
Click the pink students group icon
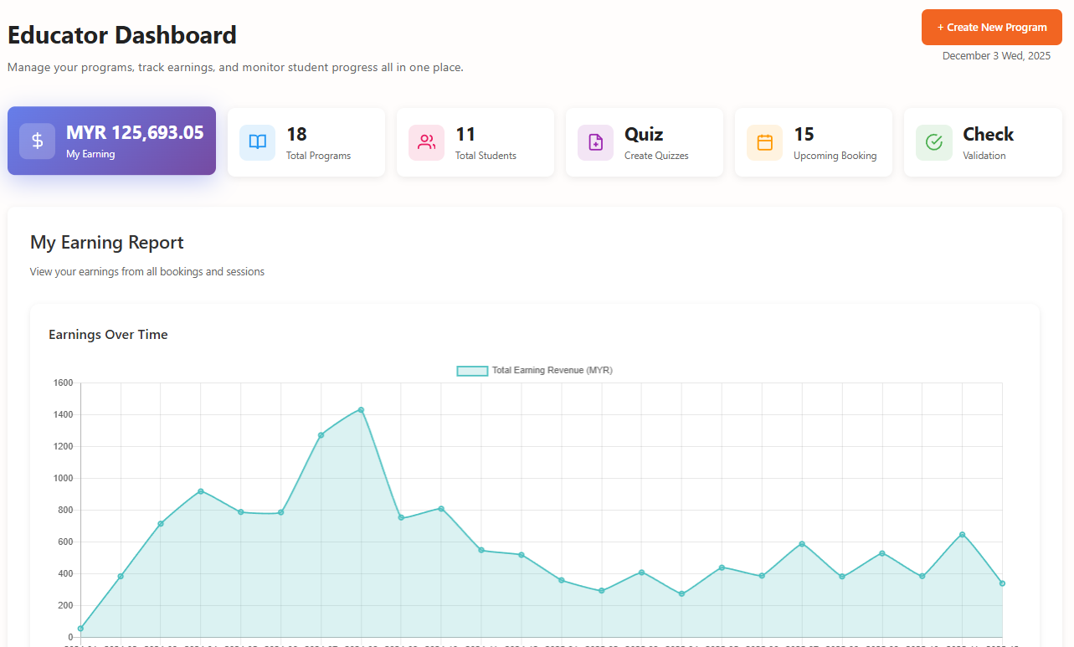[x=426, y=142]
